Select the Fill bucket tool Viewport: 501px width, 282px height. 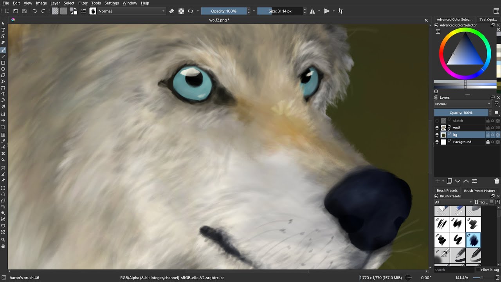coord(3,160)
